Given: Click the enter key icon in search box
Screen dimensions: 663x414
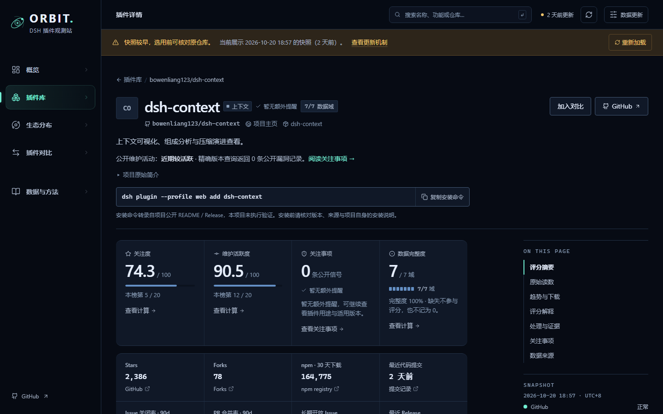Looking at the screenshot, I should [x=522, y=15].
